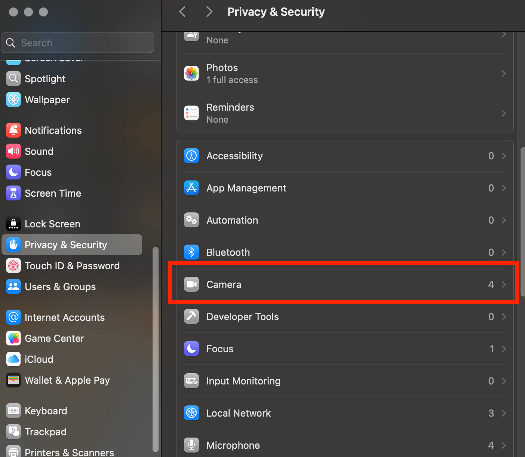
Task: Expand the Automation row chevron
Action: coord(504,220)
